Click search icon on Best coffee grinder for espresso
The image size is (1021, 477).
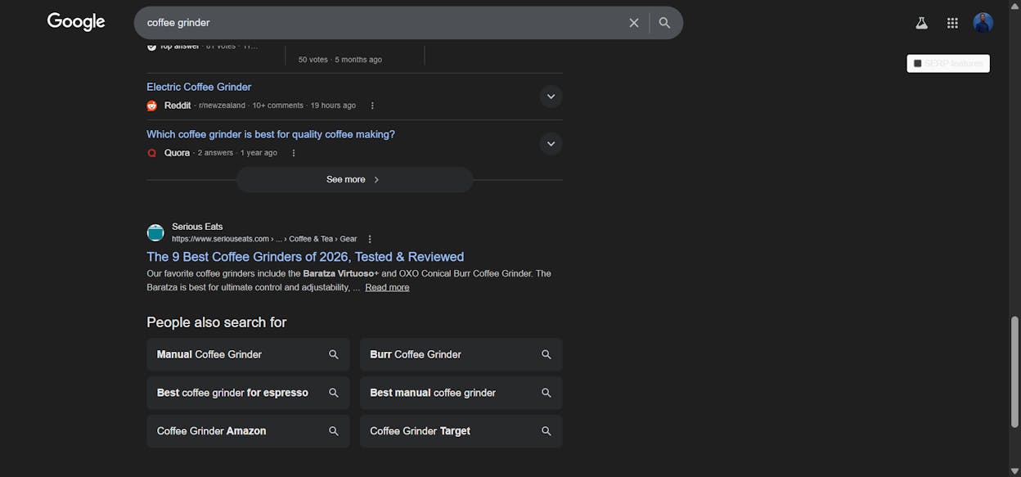coord(334,393)
